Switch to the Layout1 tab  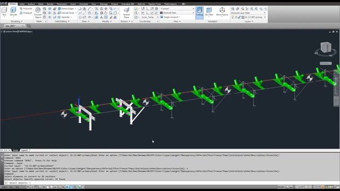[x=24, y=150]
